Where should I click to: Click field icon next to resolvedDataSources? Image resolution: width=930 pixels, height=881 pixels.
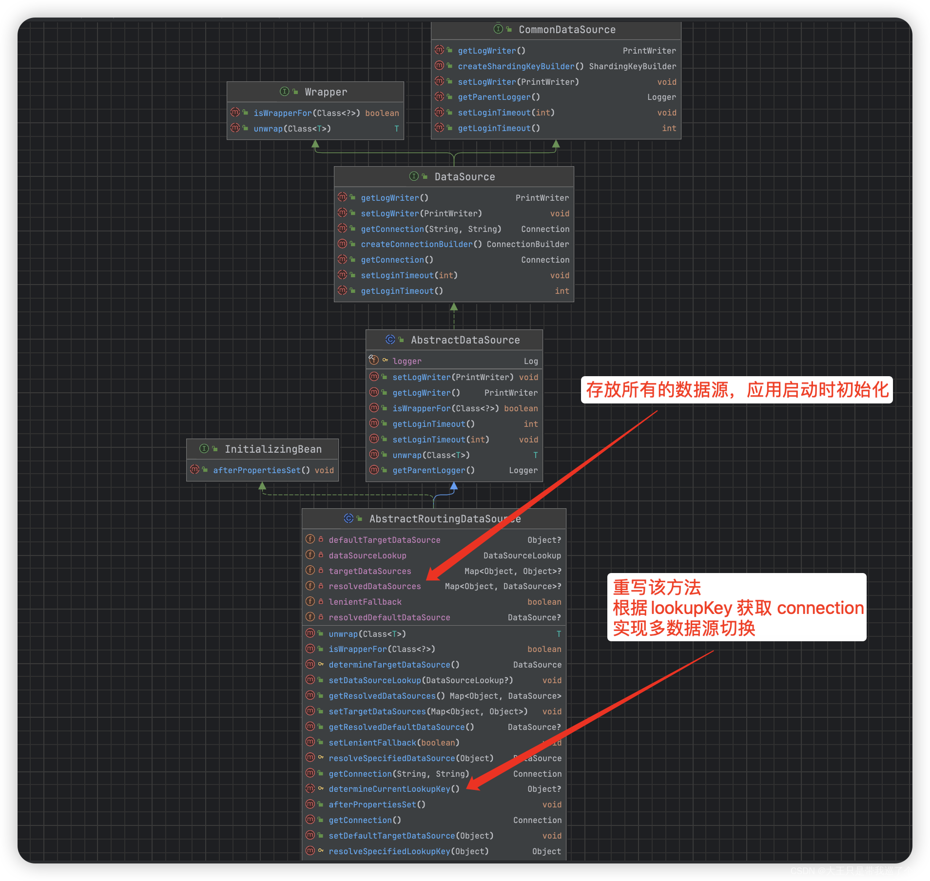pyautogui.click(x=310, y=586)
